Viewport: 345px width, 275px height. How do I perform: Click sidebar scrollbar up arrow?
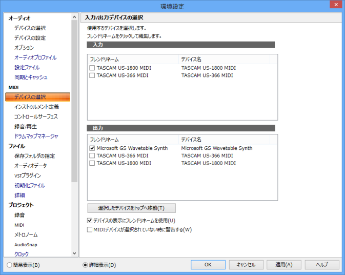(74, 17)
